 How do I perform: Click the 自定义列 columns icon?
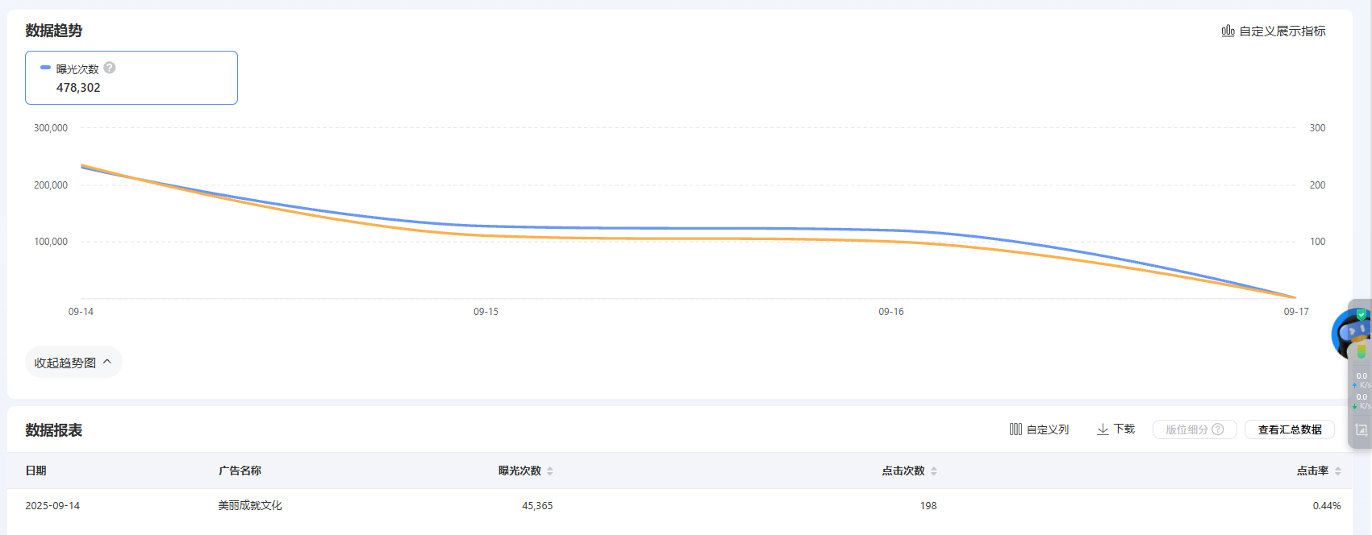(x=1015, y=429)
